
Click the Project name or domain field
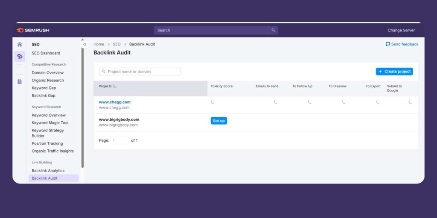click(140, 72)
